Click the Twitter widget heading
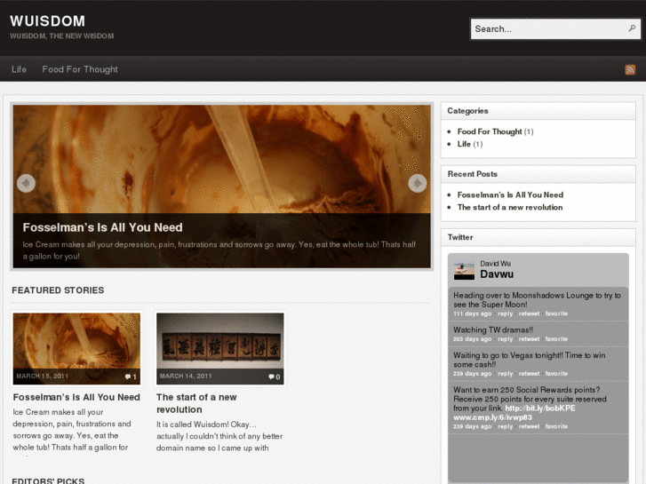Viewport: 646px width, 484px height. pos(460,237)
